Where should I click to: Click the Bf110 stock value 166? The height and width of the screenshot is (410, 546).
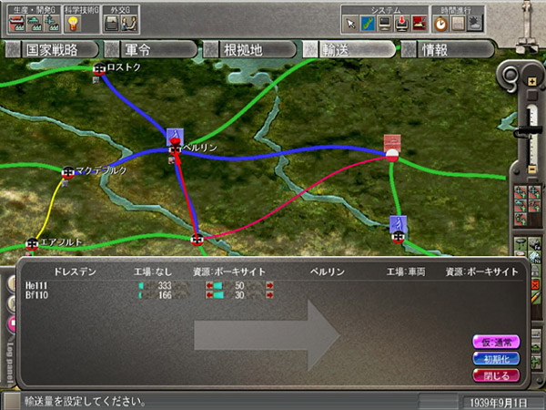(x=165, y=295)
